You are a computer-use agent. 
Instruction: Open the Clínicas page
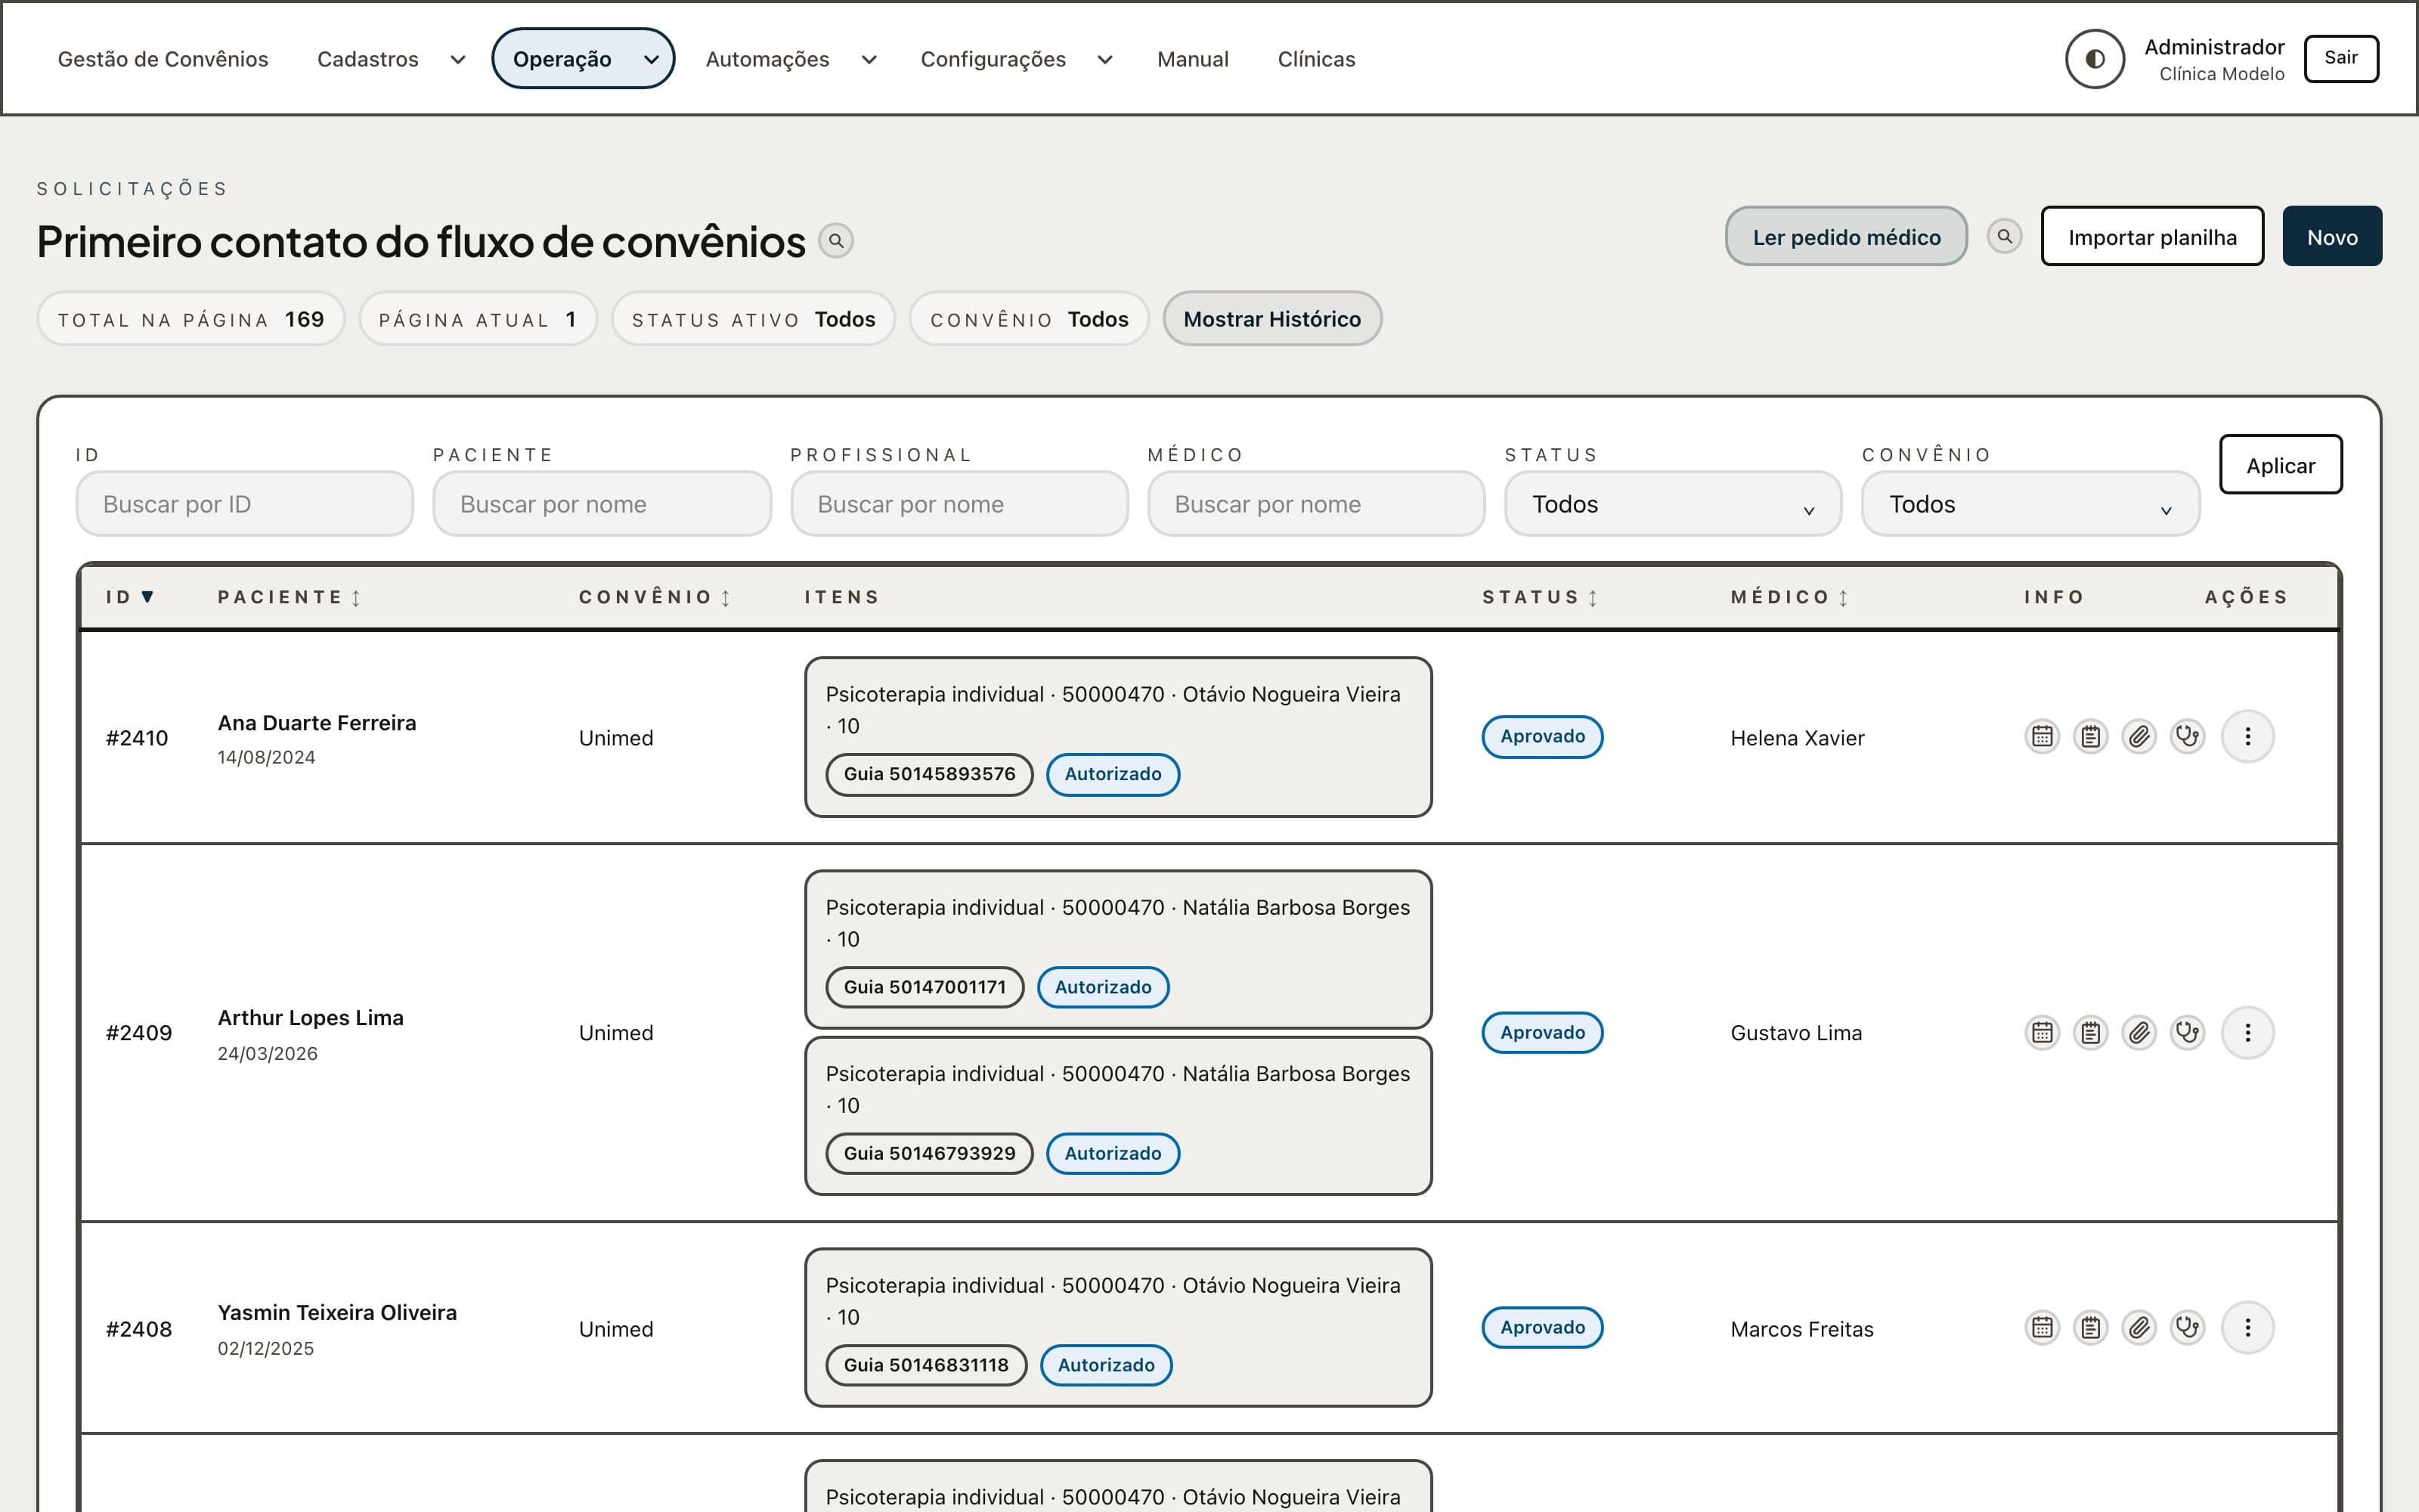[x=1315, y=59]
